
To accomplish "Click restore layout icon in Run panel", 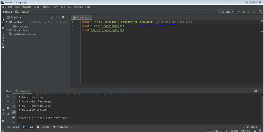I will click(x=8, y=108).
